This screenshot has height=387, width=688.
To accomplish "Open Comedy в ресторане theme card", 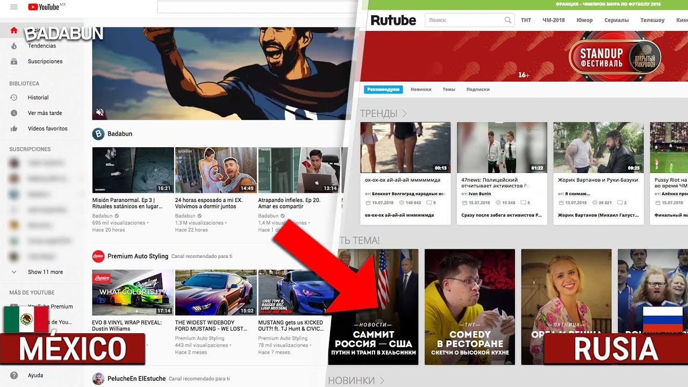I will click(x=470, y=307).
